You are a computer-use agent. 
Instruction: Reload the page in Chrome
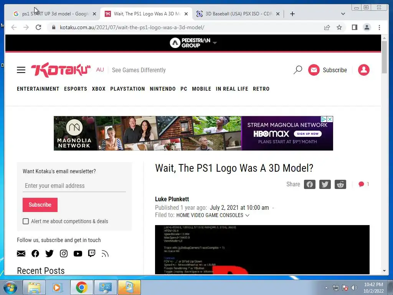38,27
